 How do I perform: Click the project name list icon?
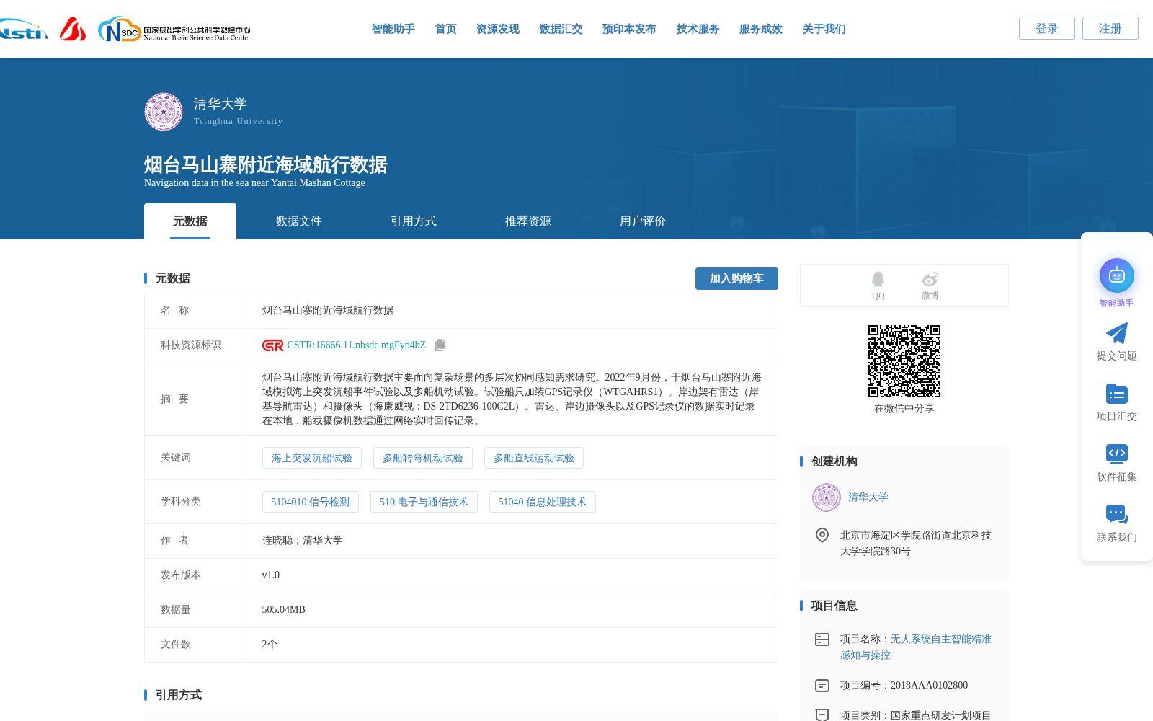point(822,640)
